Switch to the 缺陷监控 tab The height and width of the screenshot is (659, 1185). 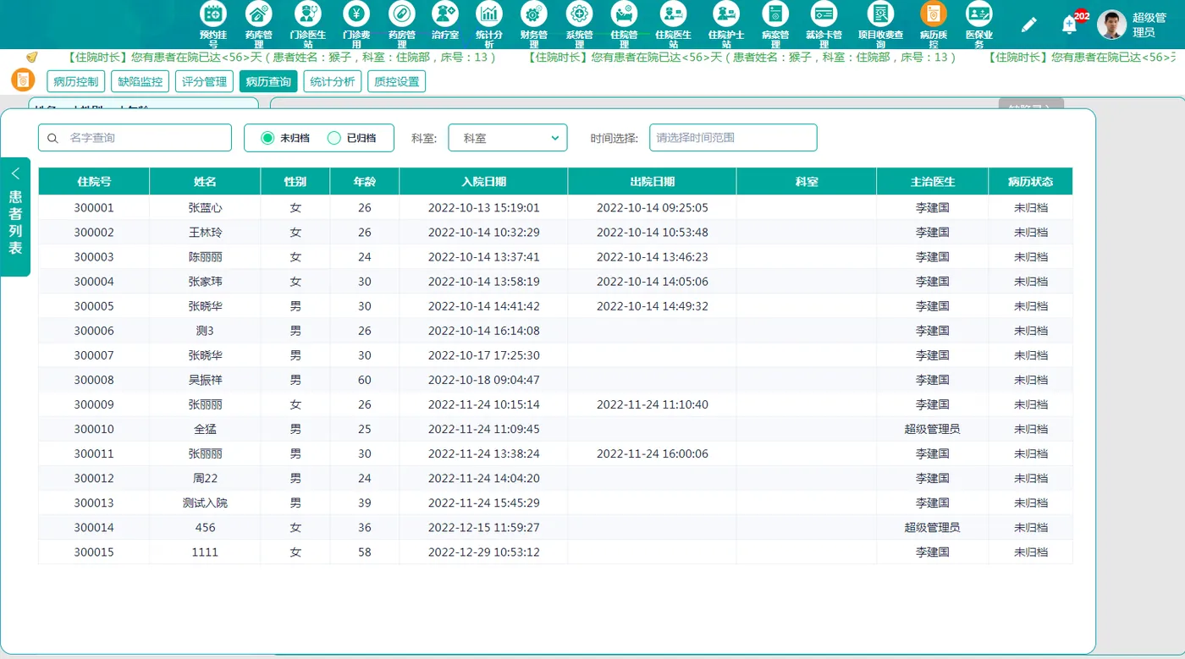tap(141, 81)
